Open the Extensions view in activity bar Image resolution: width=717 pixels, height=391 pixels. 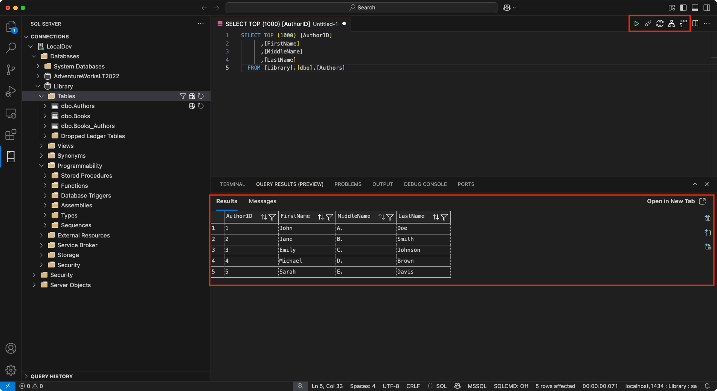pos(11,135)
